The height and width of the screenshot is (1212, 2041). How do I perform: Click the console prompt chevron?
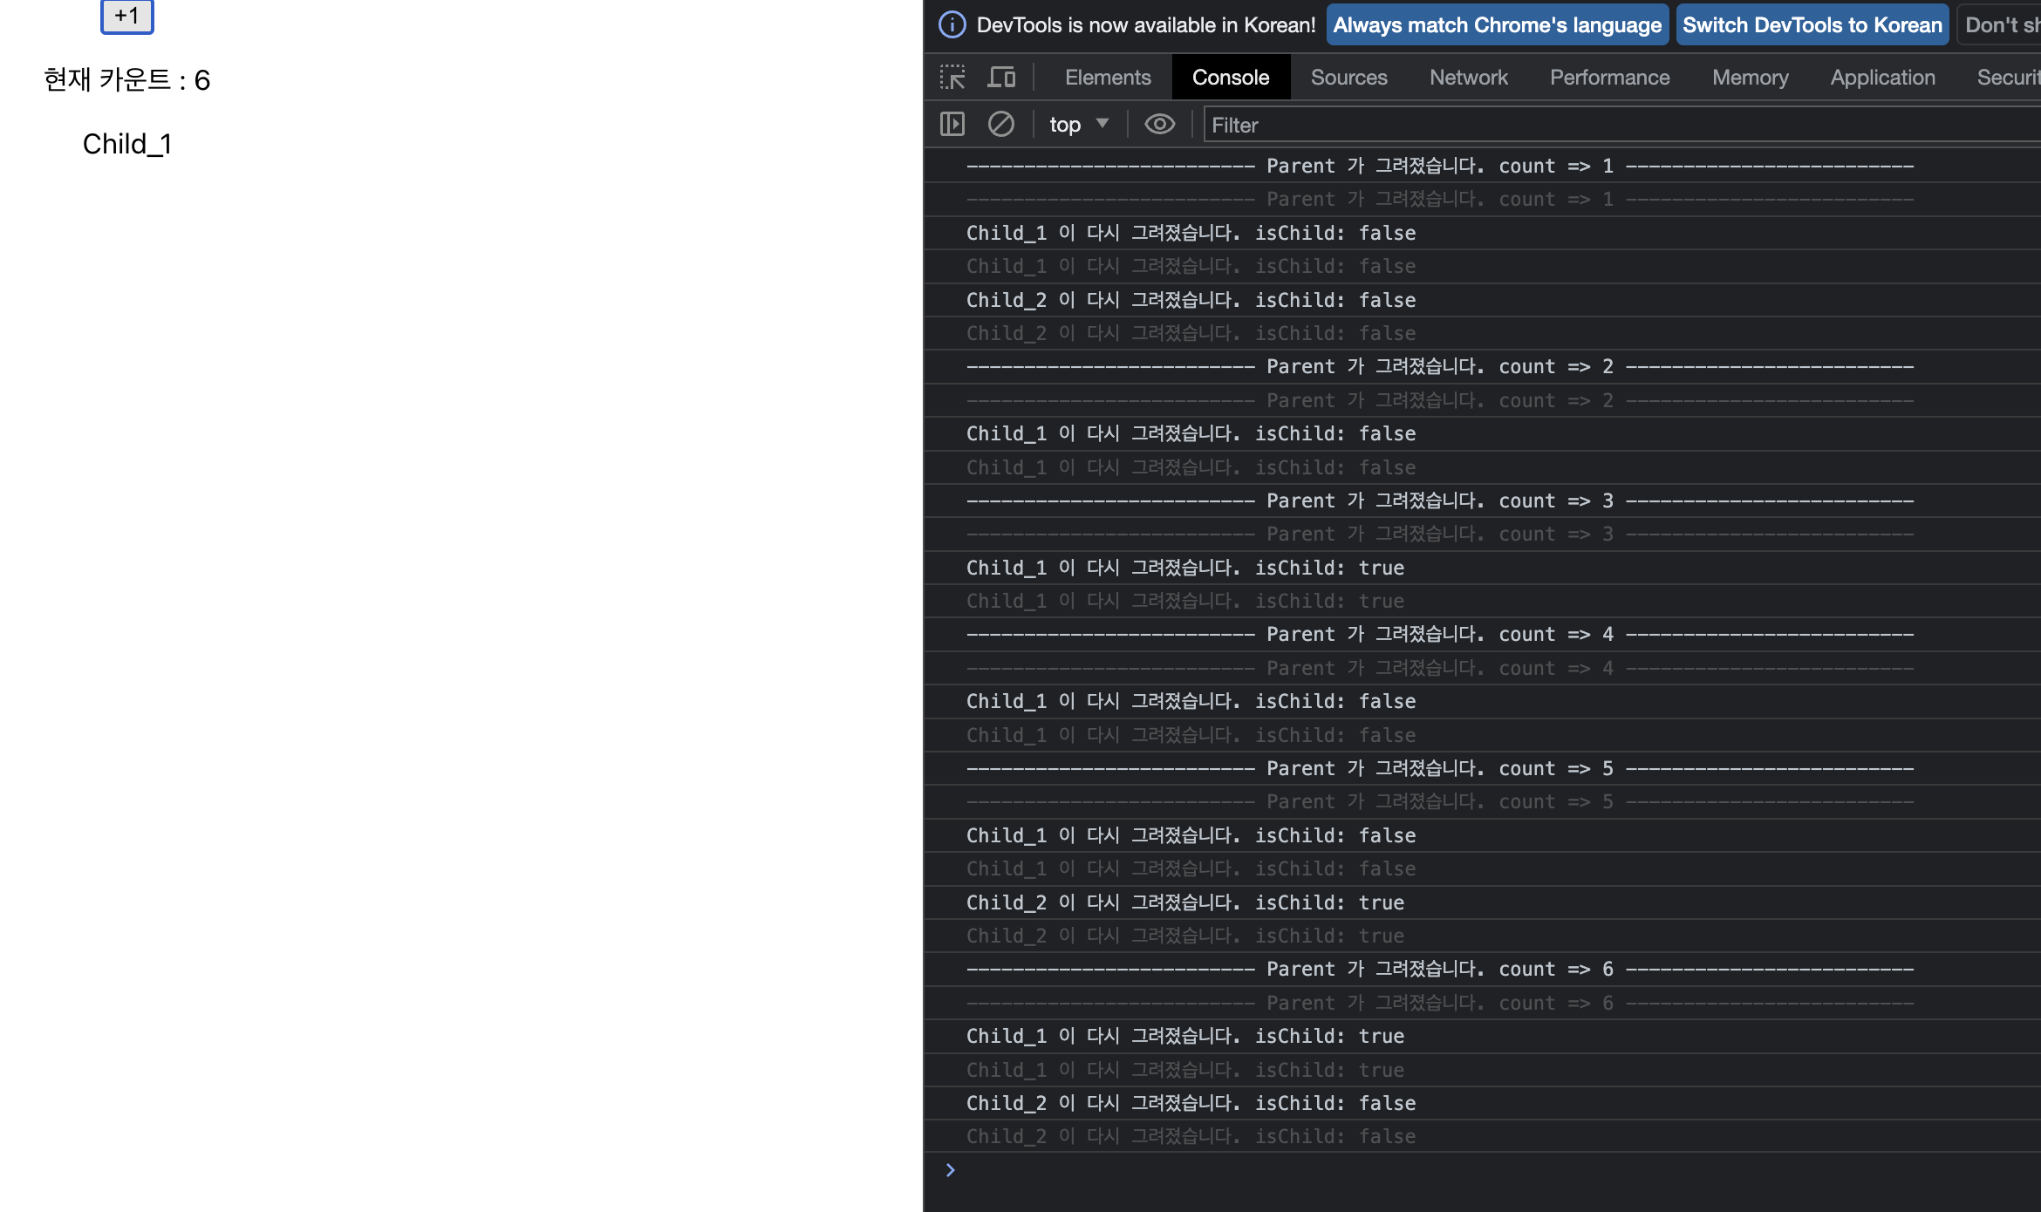click(951, 1170)
